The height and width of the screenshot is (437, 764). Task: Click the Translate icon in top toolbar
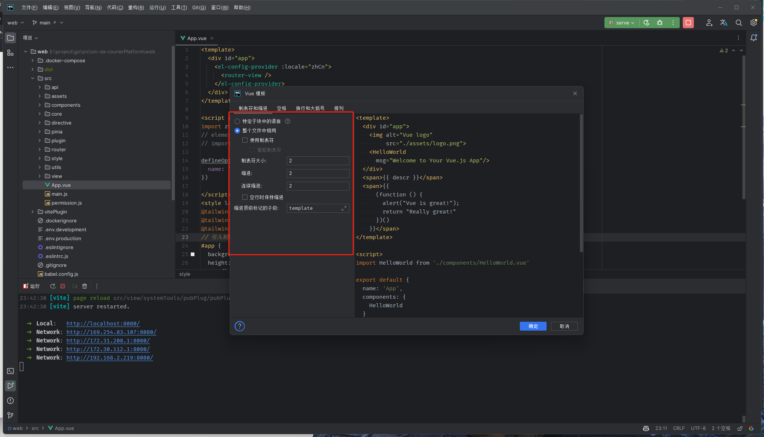point(724,23)
